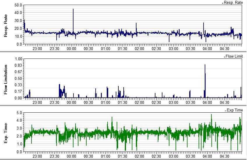The height and width of the screenshot is (160, 247).
Task: Grab divider between Resp. Rate and Flow Limitation graphs
Action: tap(123, 51)
